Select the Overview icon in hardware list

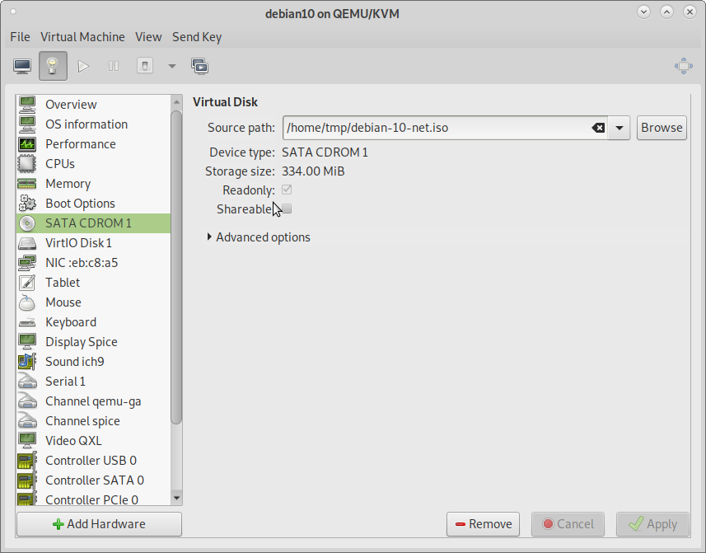(x=27, y=105)
